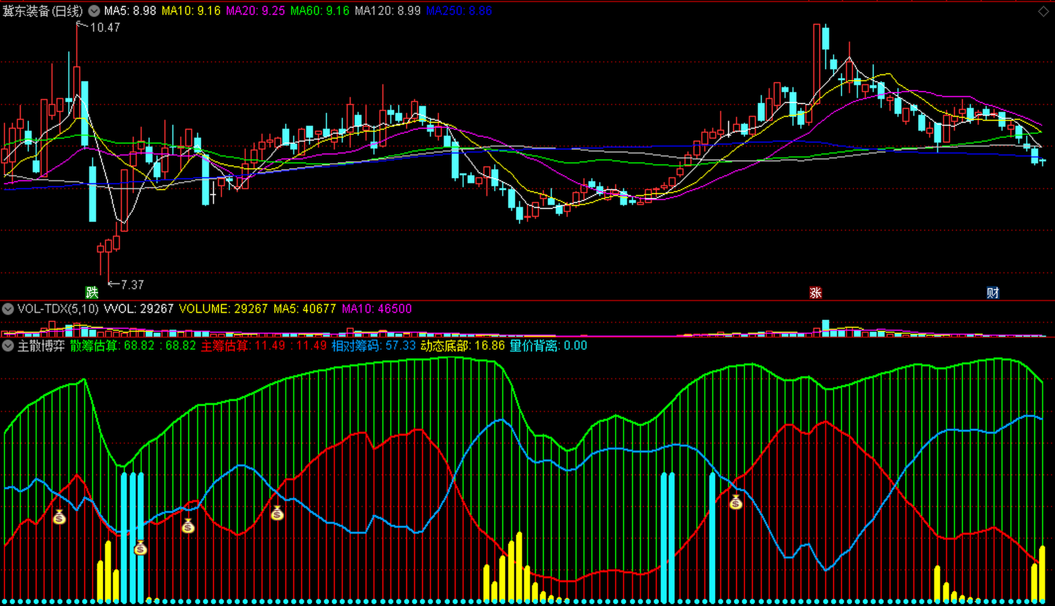Select the MA250: 8.86 blue label

point(459,11)
